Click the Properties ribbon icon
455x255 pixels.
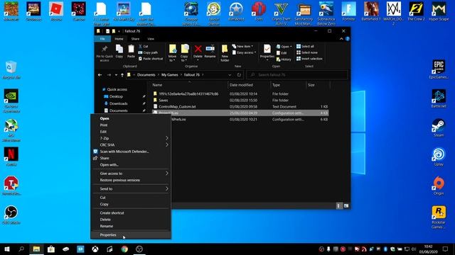tap(267, 52)
